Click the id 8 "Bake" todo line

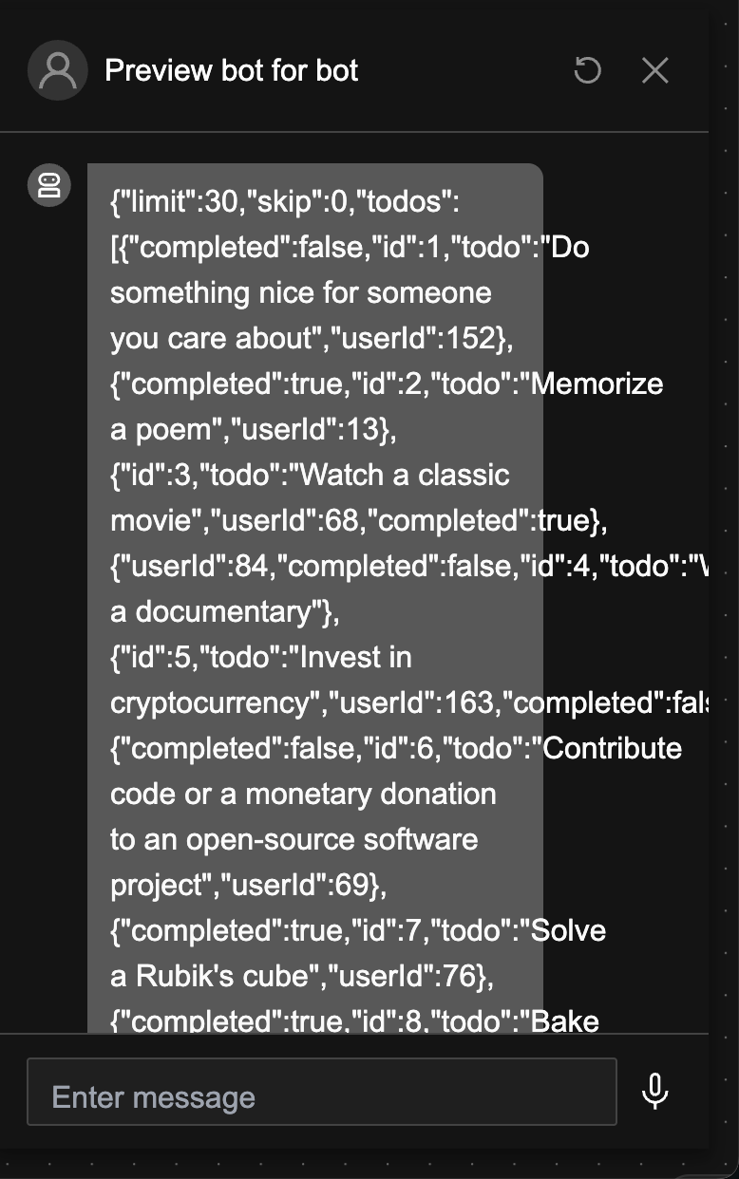[354, 1020]
